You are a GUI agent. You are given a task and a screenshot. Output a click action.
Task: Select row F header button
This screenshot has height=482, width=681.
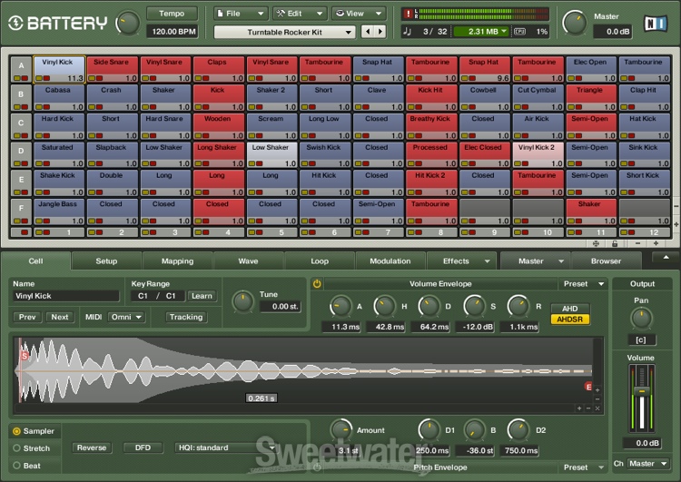tap(21, 211)
